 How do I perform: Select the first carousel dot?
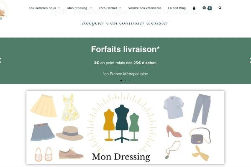pos(121,81)
